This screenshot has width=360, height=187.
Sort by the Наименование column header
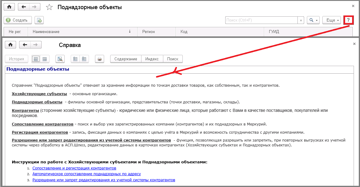pos(83,32)
